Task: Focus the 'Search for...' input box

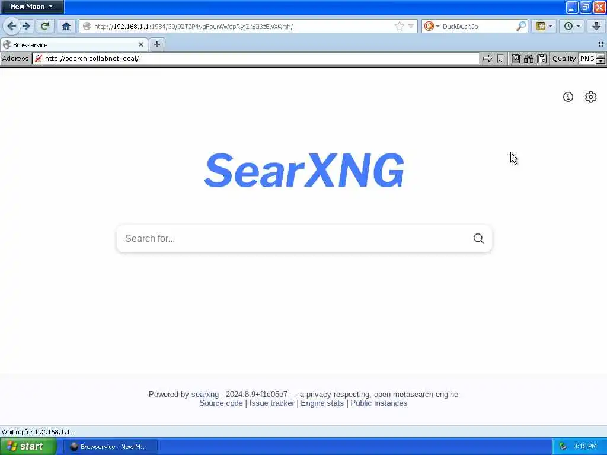Action: pos(294,238)
